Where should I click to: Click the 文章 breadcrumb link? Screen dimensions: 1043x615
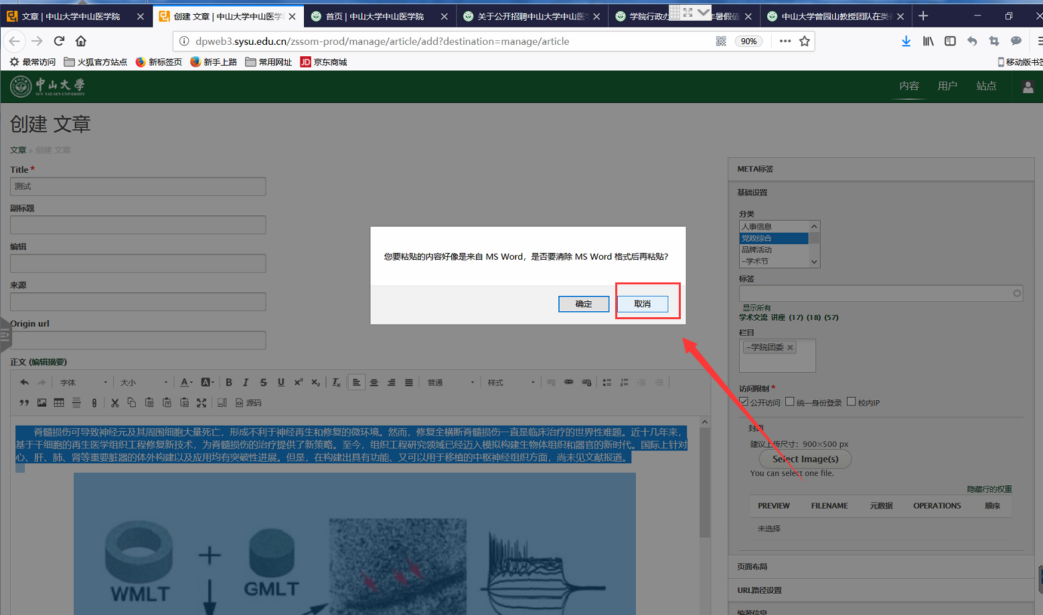18,150
